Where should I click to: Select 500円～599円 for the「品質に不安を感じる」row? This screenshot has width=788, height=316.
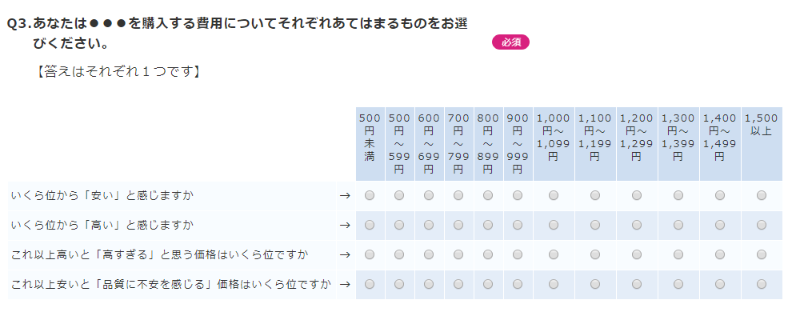click(399, 284)
